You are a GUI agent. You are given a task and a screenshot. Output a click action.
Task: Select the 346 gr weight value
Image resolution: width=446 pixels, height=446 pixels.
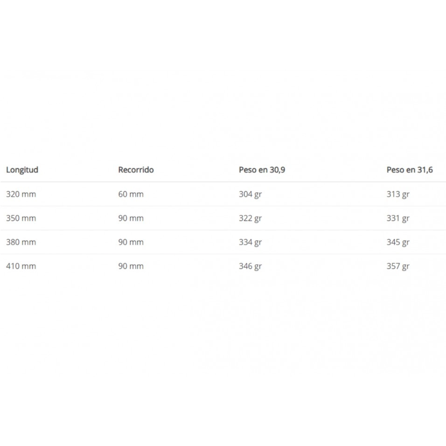click(x=250, y=266)
